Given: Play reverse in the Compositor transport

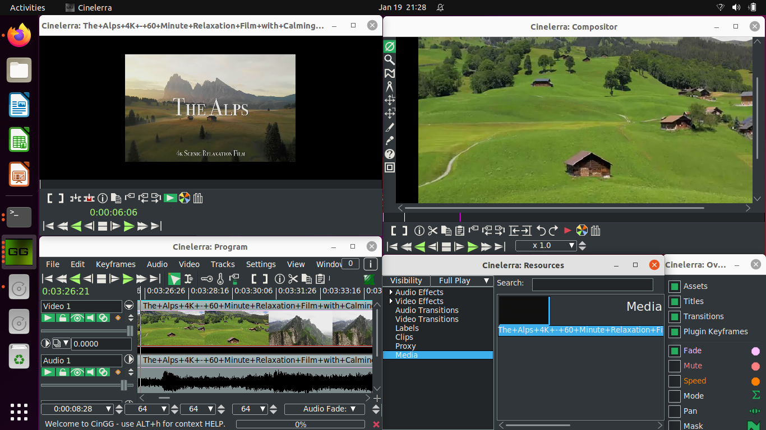Looking at the screenshot, I should tap(419, 246).
